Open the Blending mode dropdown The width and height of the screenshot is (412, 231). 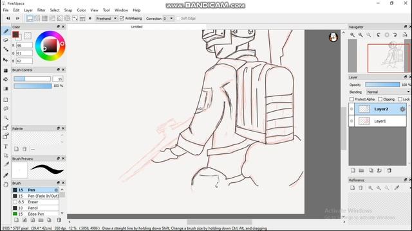(388, 92)
